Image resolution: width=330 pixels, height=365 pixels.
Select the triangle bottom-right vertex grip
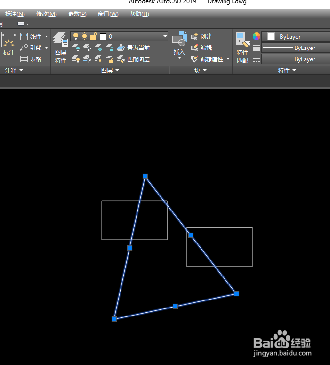pyautogui.click(x=236, y=293)
